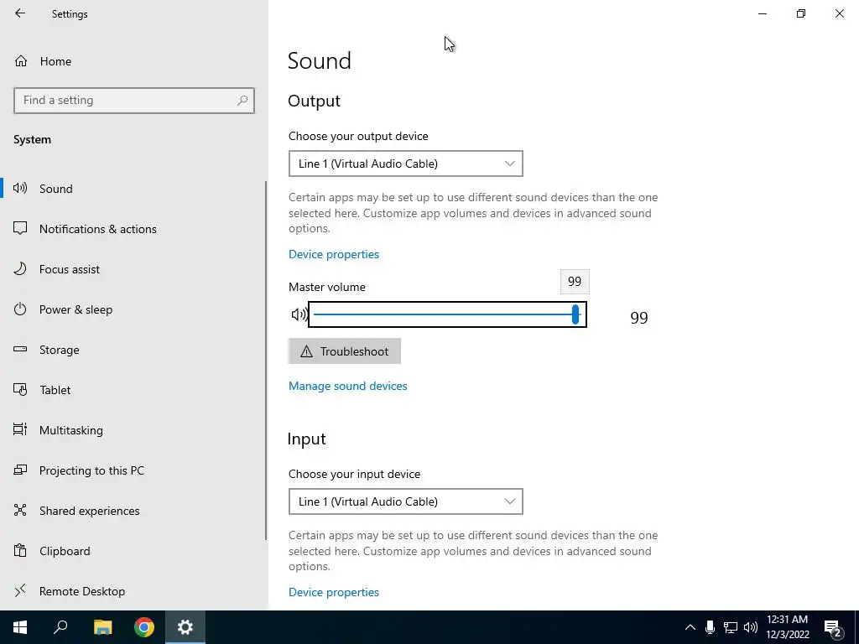This screenshot has width=859, height=644.
Task: Click the Master volume slider track
Action: pyautogui.click(x=447, y=314)
